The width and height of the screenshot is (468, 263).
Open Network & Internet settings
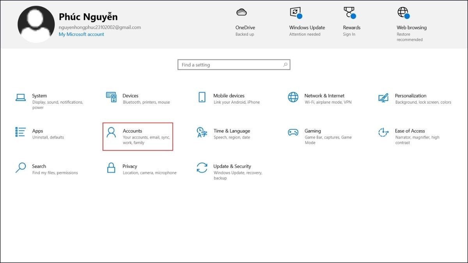[324, 95]
